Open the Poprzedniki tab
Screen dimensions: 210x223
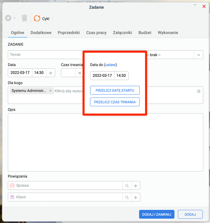click(x=69, y=33)
